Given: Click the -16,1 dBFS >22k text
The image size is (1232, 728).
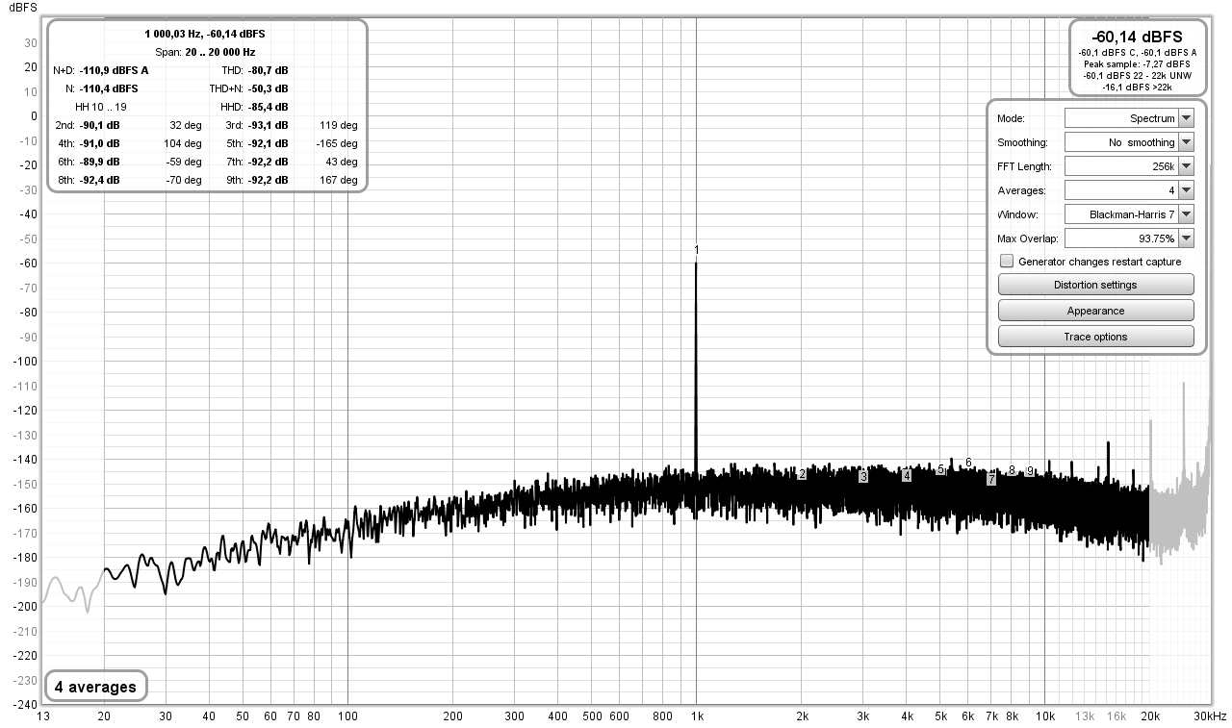Looking at the screenshot, I should pyautogui.click(x=1137, y=87).
